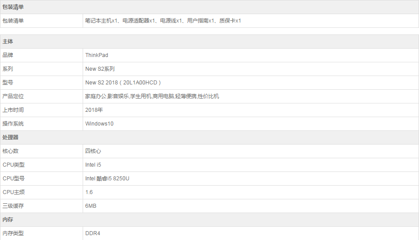Select the package contents text 笔记本主机x1

101,21
